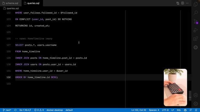This screenshot has height=112, width=200.
Task: Click 'users.id' at end of line 130
Action: point(70,64)
